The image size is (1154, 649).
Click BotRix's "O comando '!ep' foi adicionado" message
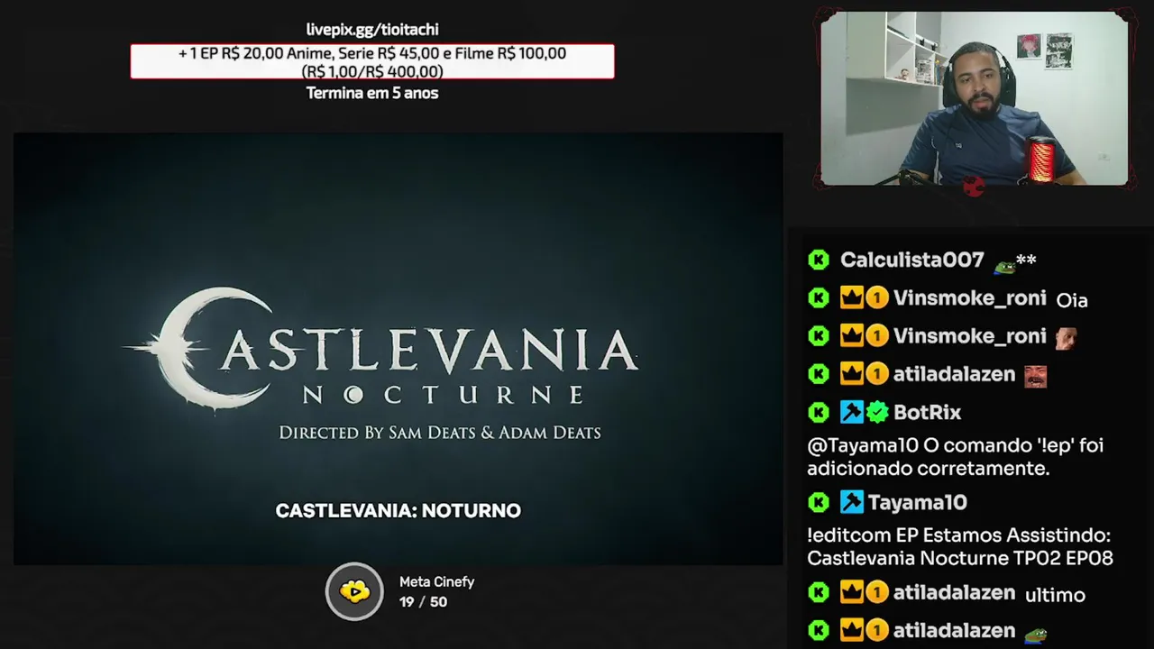pyautogui.click(x=955, y=457)
